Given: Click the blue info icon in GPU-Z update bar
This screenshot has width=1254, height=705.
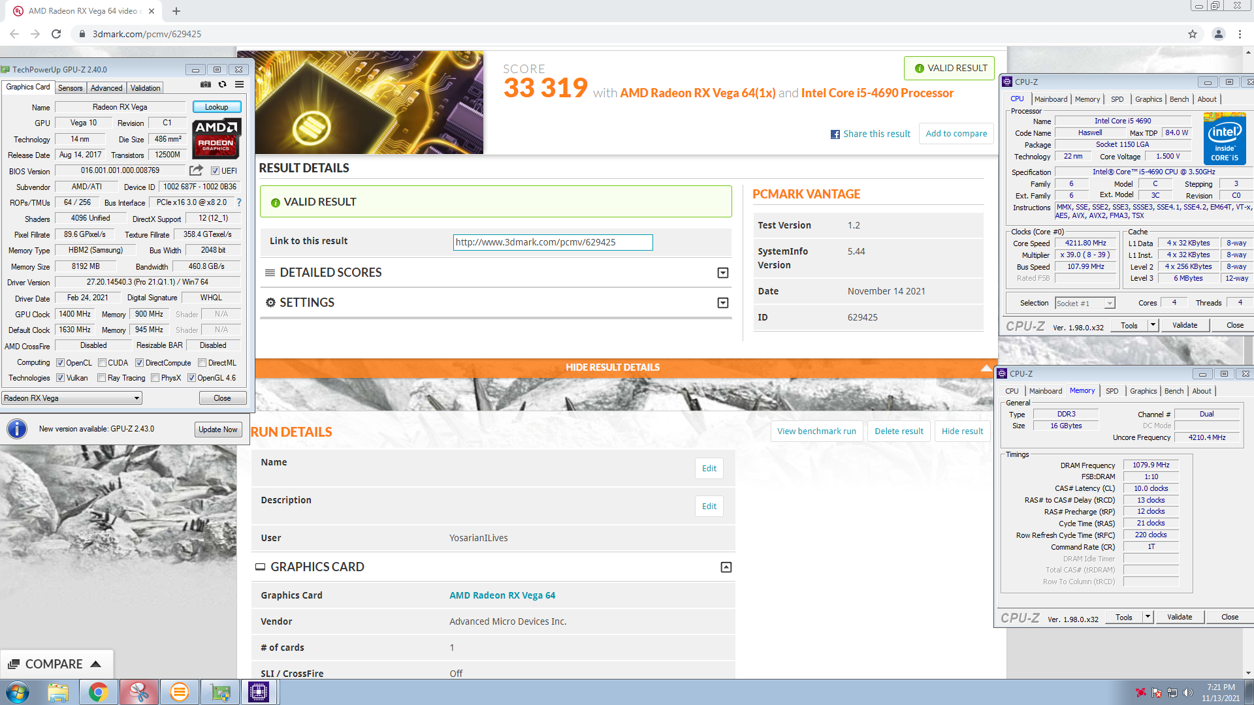Looking at the screenshot, I should tap(17, 429).
